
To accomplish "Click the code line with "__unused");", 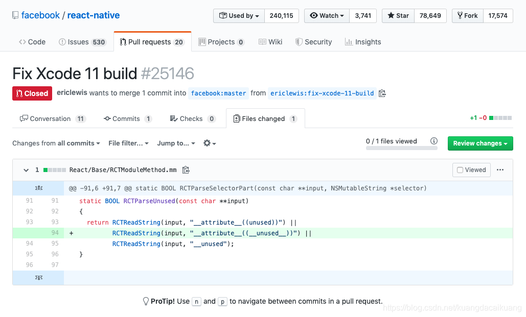I will pos(173,244).
